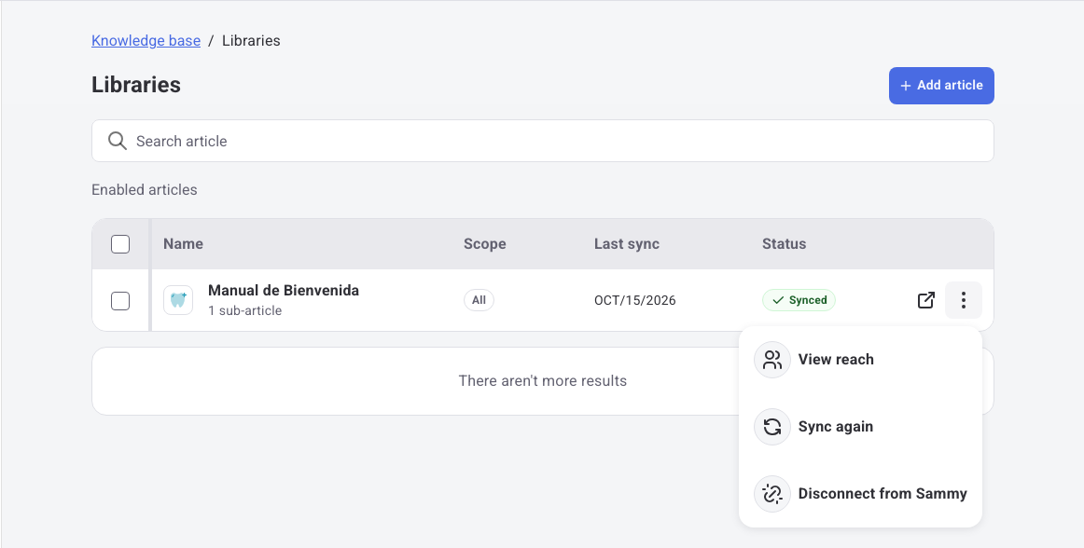Click the Name column header
The width and height of the screenshot is (1084, 548).
(183, 244)
